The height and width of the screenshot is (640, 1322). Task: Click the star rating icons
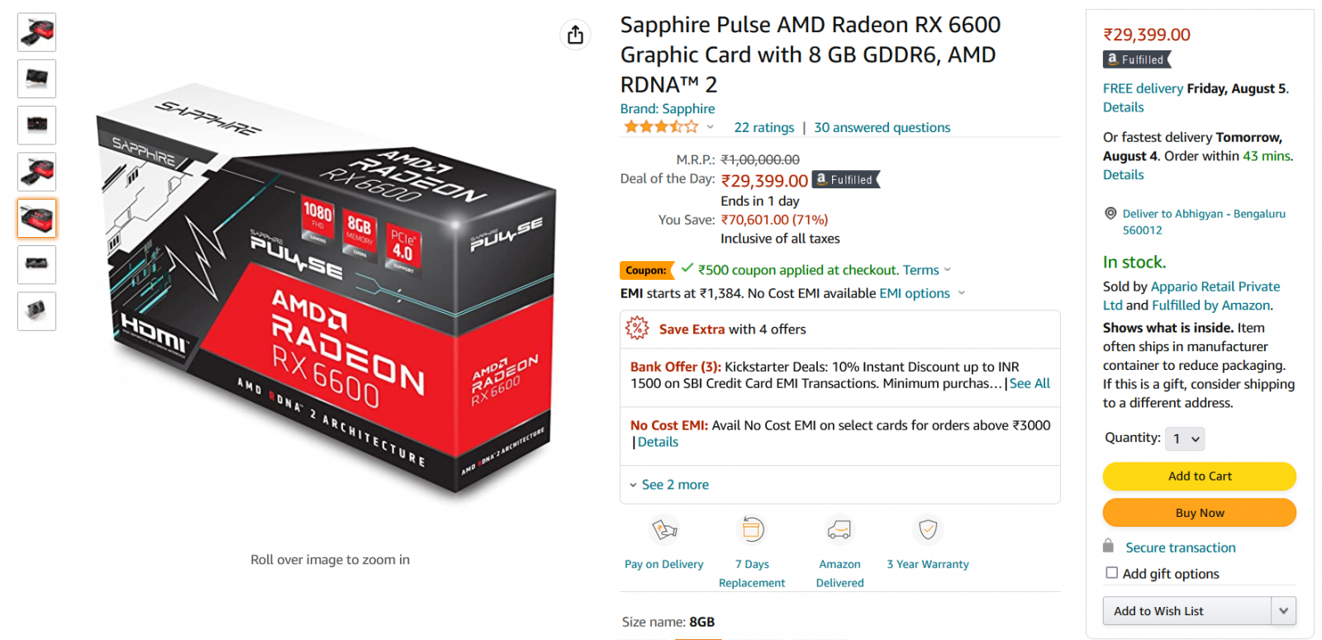[661, 127]
